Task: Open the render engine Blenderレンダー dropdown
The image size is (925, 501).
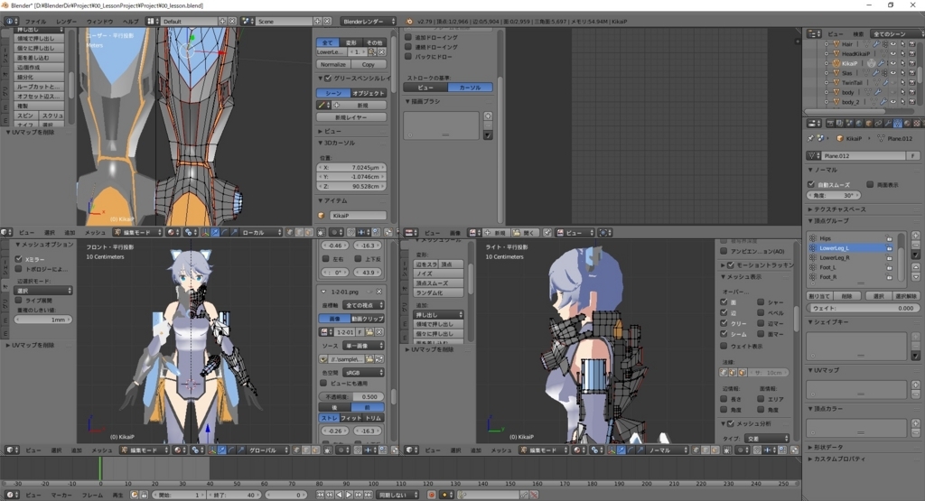Action: click(x=369, y=21)
